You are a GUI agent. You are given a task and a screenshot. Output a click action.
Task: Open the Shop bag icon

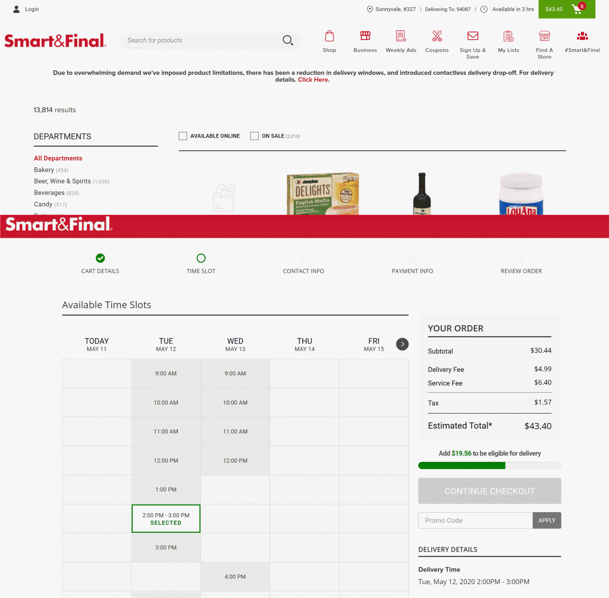(x=329, y=36)
